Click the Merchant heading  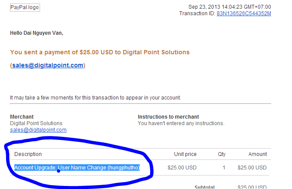(x=22, y=117)
